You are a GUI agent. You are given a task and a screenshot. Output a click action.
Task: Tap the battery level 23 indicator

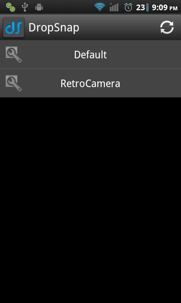[x=142, y=7]
